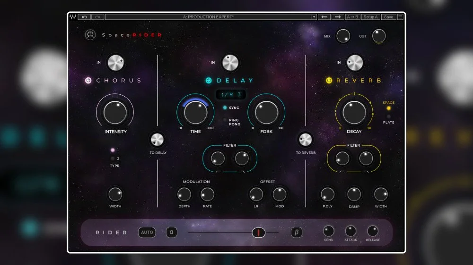
Task: Open the hamburger menu in toolbar
Action: [400, 17]
